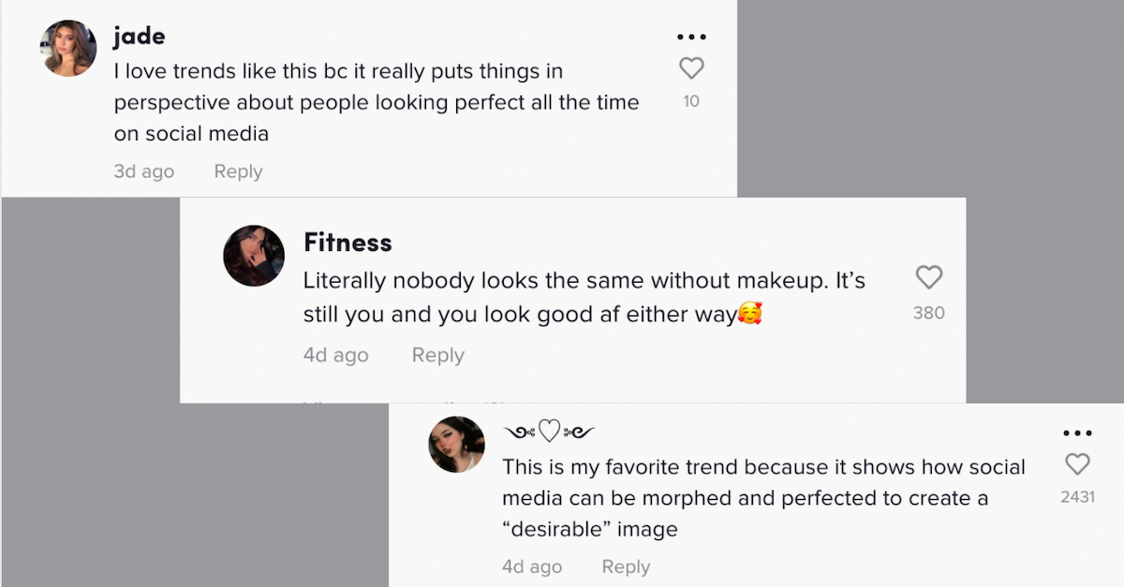Screen dimensions: 1124x587
Task: Open jade's profile picture
Action: [x=68, y=48]
